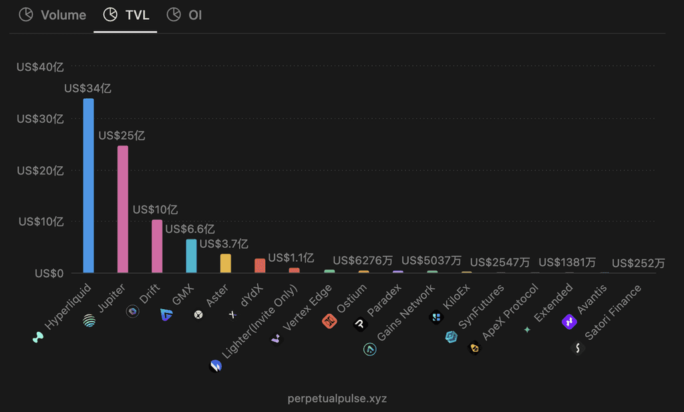The height and width of the screenshot is (412, 684).
Task: Select the Drift logo icon
Action: pyautogui.click(x=133, y=311)
